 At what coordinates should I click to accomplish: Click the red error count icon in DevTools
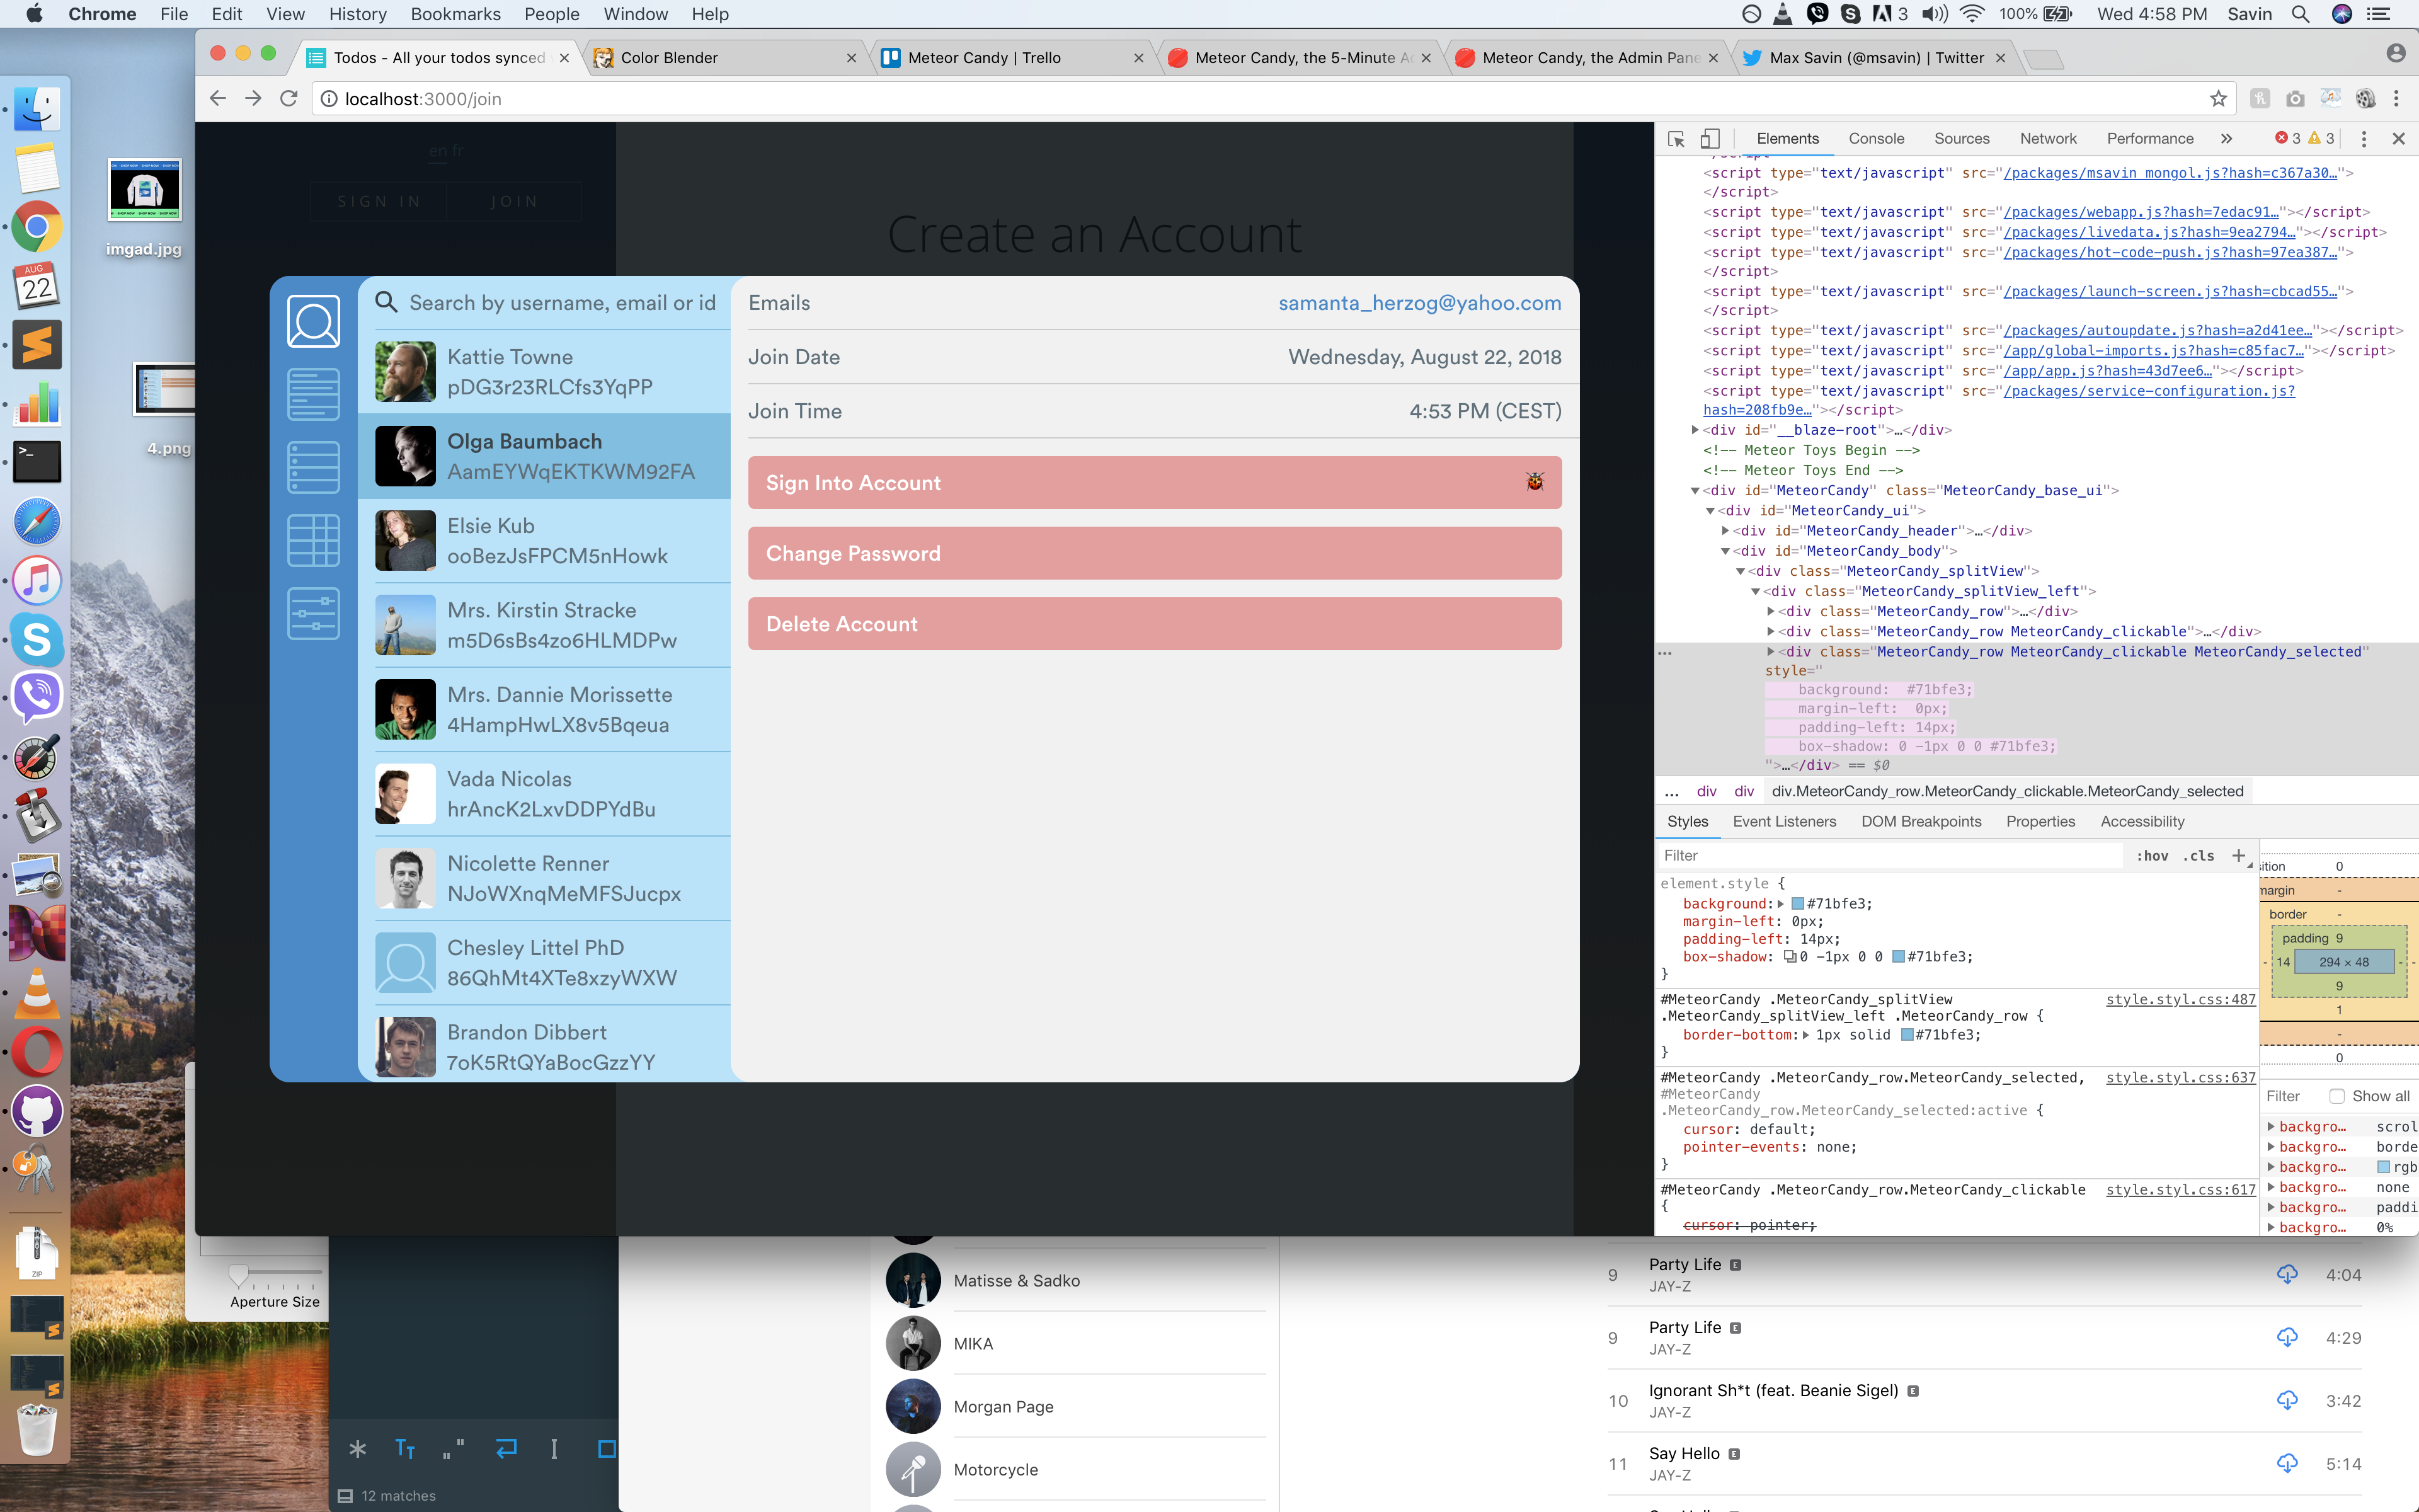(2282, 138)
